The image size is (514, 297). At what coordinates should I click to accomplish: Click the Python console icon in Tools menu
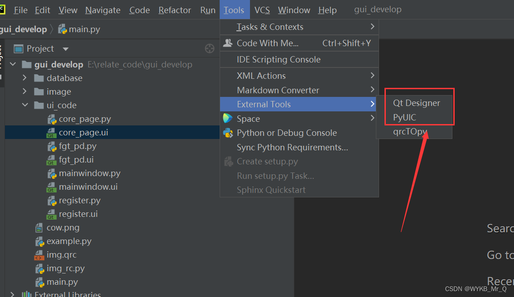pyautogui.click(x=228, y=133)
